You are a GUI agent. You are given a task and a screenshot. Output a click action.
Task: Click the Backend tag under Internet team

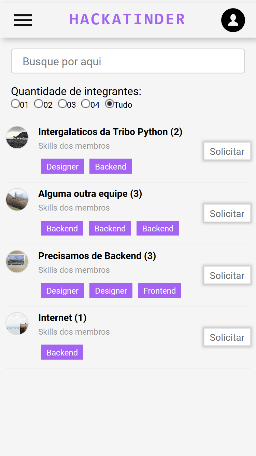62,352
